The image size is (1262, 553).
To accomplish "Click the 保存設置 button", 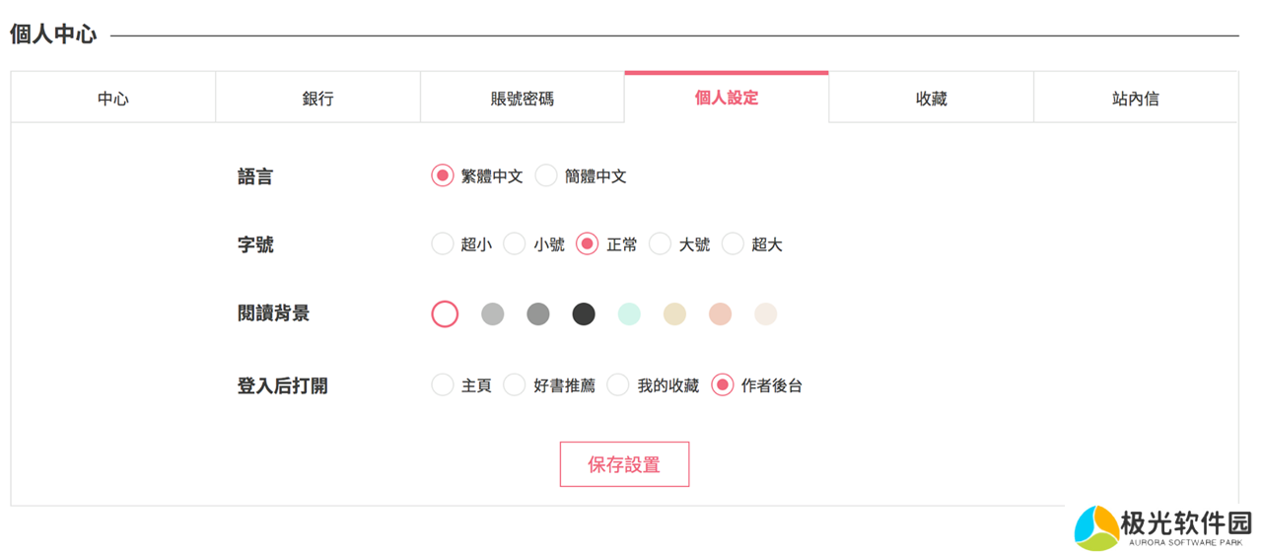I will coord(624,464).
